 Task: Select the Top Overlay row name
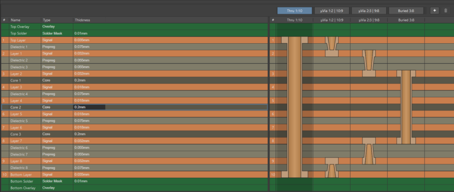20,26
